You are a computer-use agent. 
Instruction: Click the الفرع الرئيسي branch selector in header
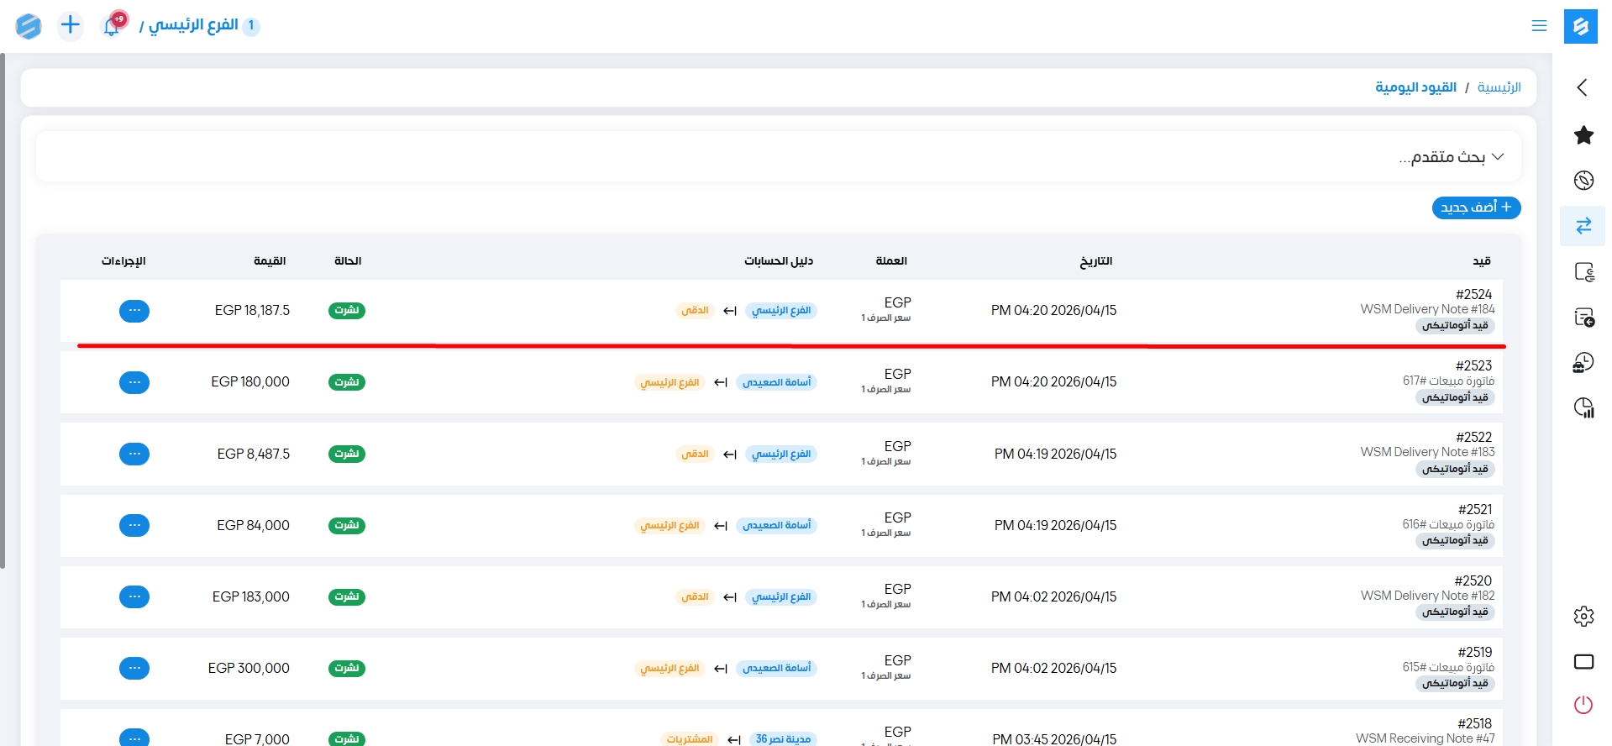(x=193, y=25)
